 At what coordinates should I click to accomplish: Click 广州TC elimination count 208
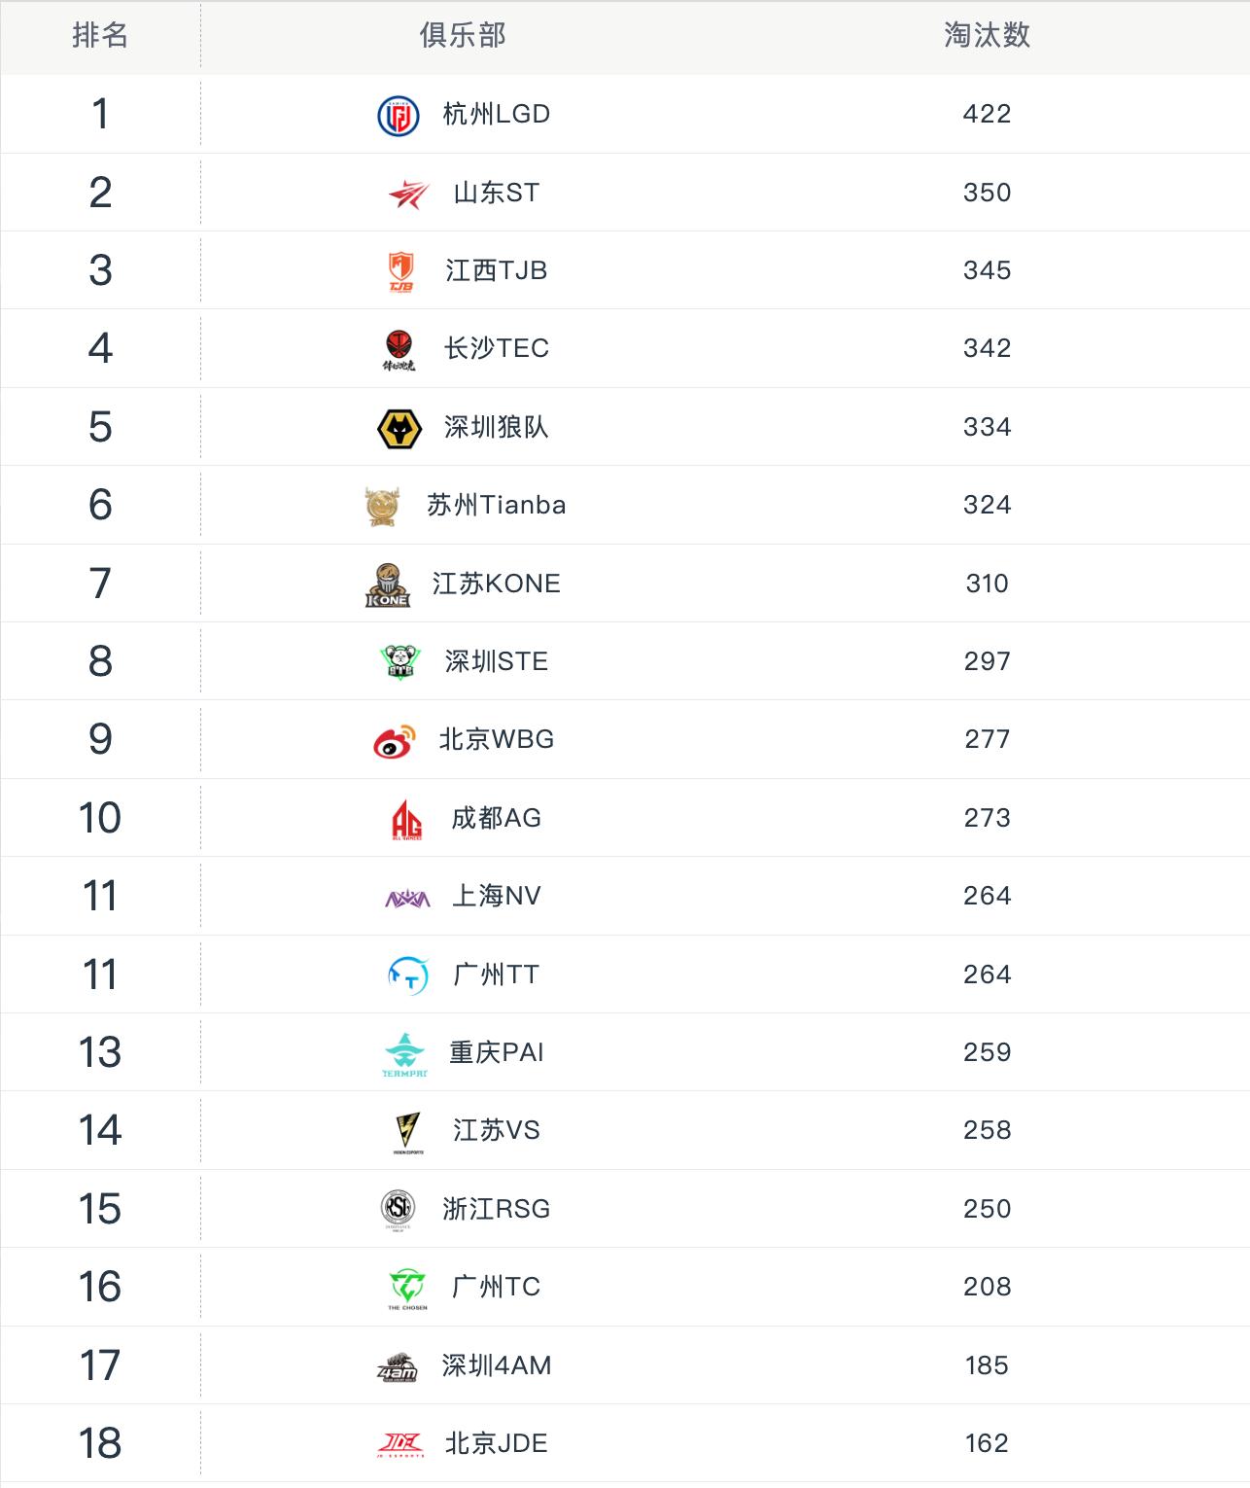click(987, 1287)
